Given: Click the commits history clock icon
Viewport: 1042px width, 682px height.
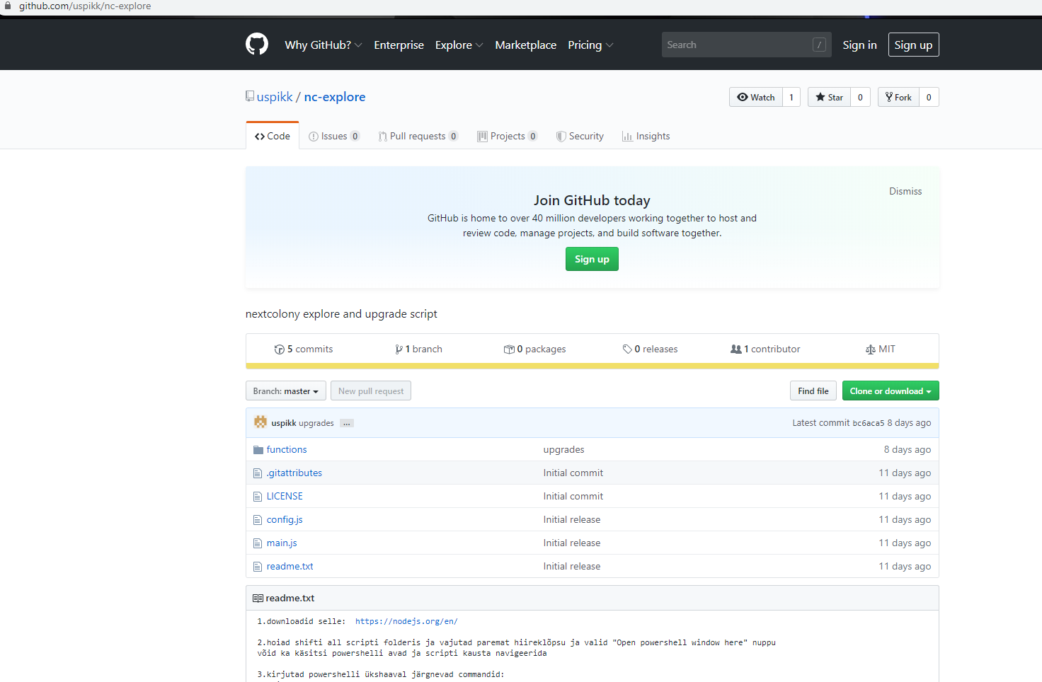Looking at the screenshot, I should 279,349.
